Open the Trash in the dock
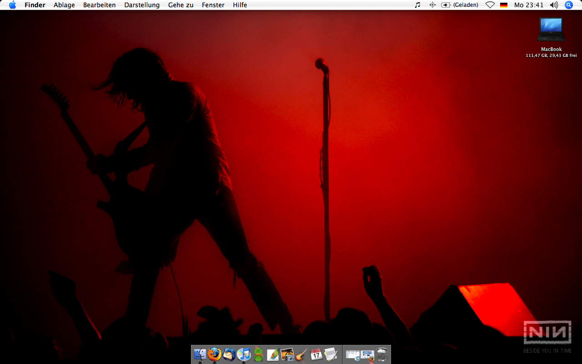This screenshot has height=364, width=582. point(382,354)
